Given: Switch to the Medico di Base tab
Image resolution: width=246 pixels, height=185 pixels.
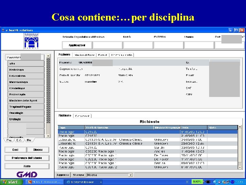Looking at the screenshot, I should point(84,55).
